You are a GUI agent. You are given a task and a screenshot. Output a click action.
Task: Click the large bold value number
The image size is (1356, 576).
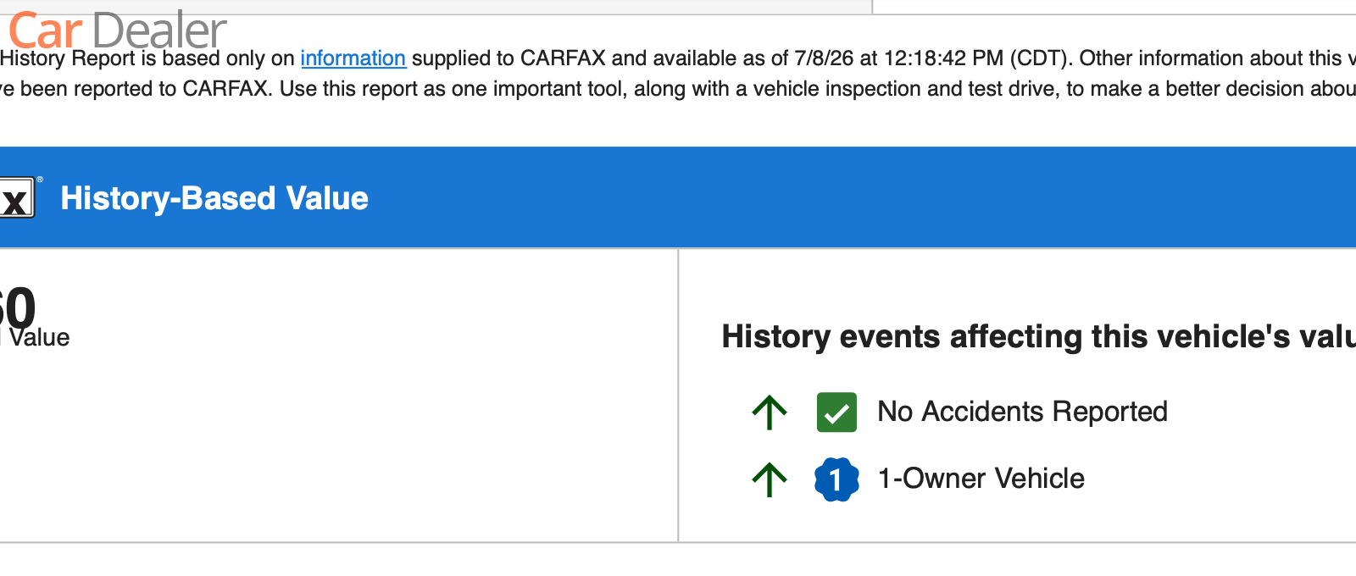[18, 307]
